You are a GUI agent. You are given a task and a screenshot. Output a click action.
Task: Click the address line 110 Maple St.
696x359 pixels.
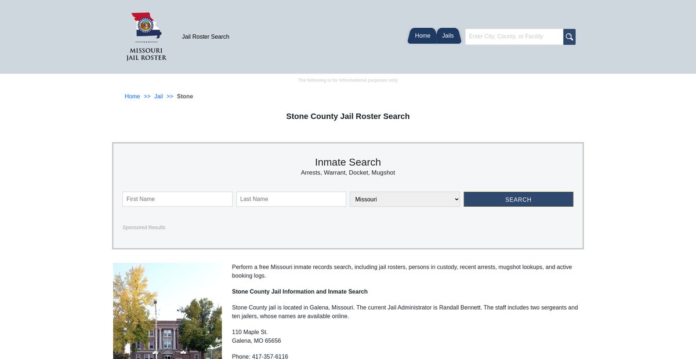pyautogui.click(x=250, y=332)
